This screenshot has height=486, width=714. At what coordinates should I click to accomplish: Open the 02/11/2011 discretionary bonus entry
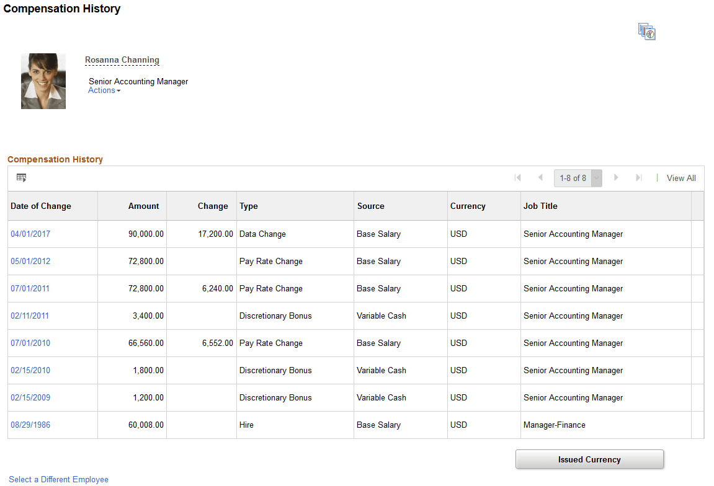[30, 316]
